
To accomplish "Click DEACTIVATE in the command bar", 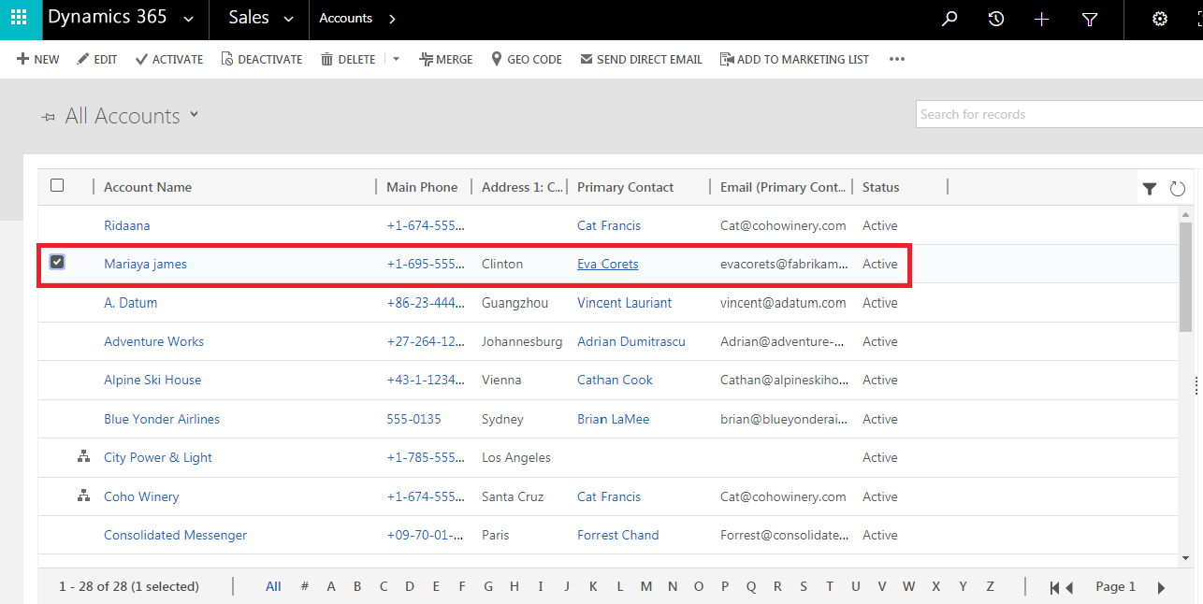I will pos(262,59).
